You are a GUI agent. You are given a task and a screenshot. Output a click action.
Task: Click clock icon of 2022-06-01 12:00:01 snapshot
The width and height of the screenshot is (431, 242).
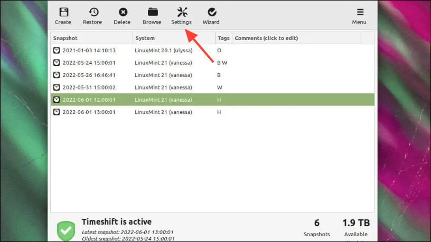(x=57, y=100)
